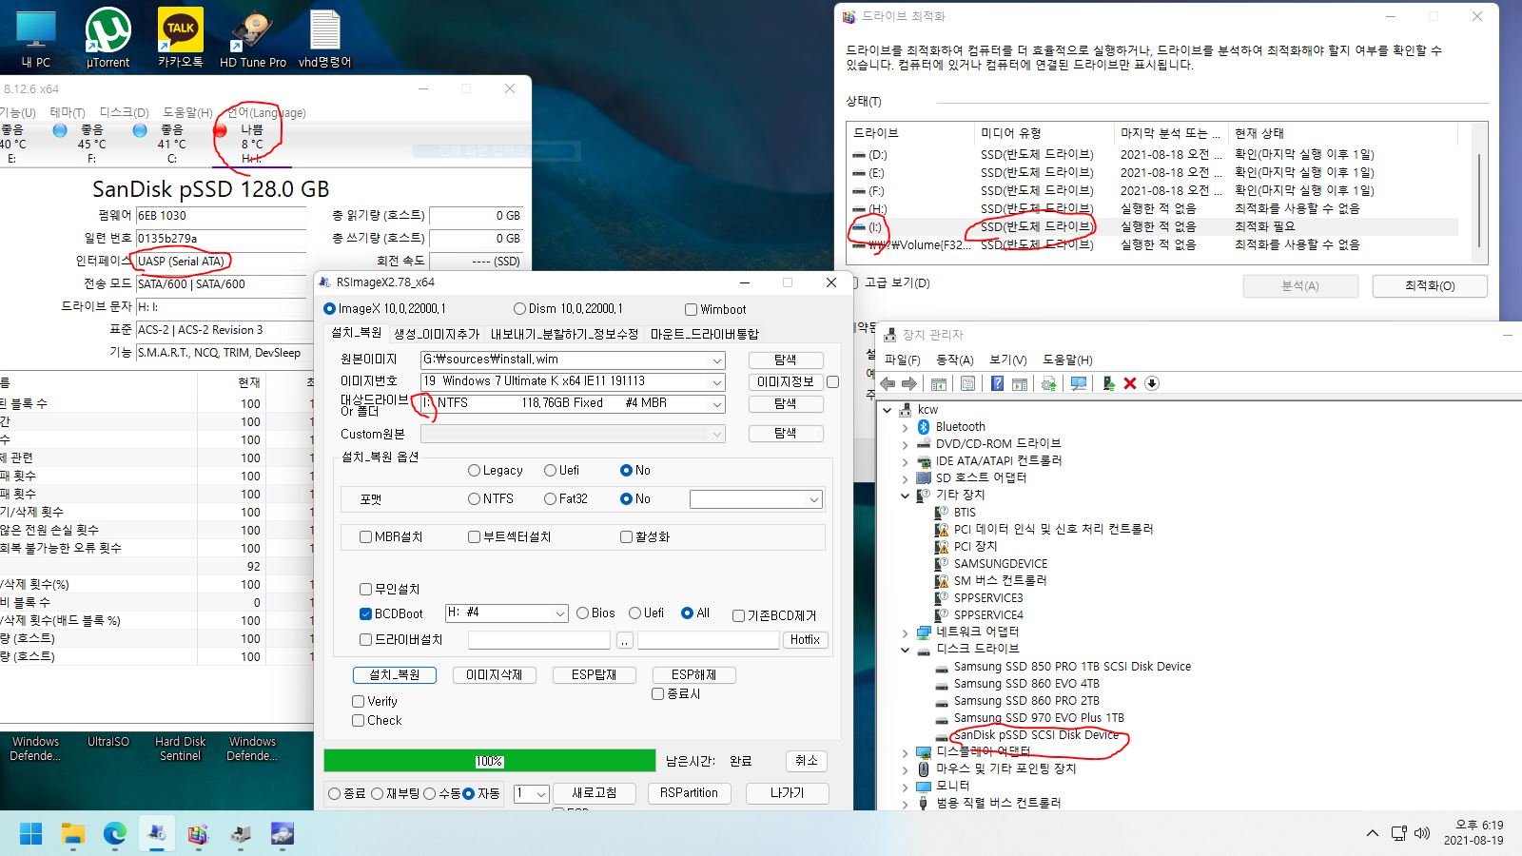Click Device Manager's action pane toolbar icon

1020,383
